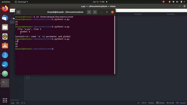Launch Thunderbird mail from the dock
The width and height of the screenshot is (187, 105).
click(5, 18)
